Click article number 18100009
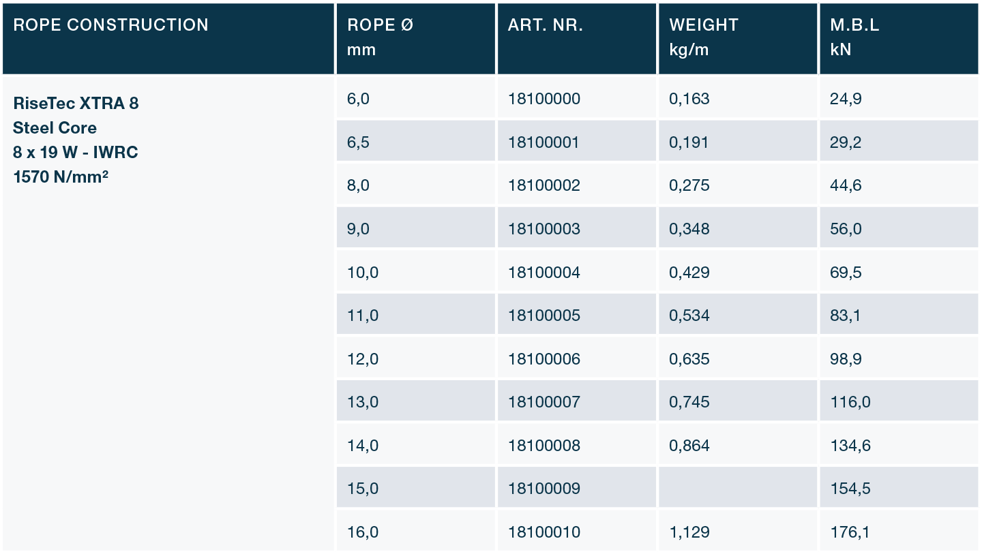 (544, 489)
